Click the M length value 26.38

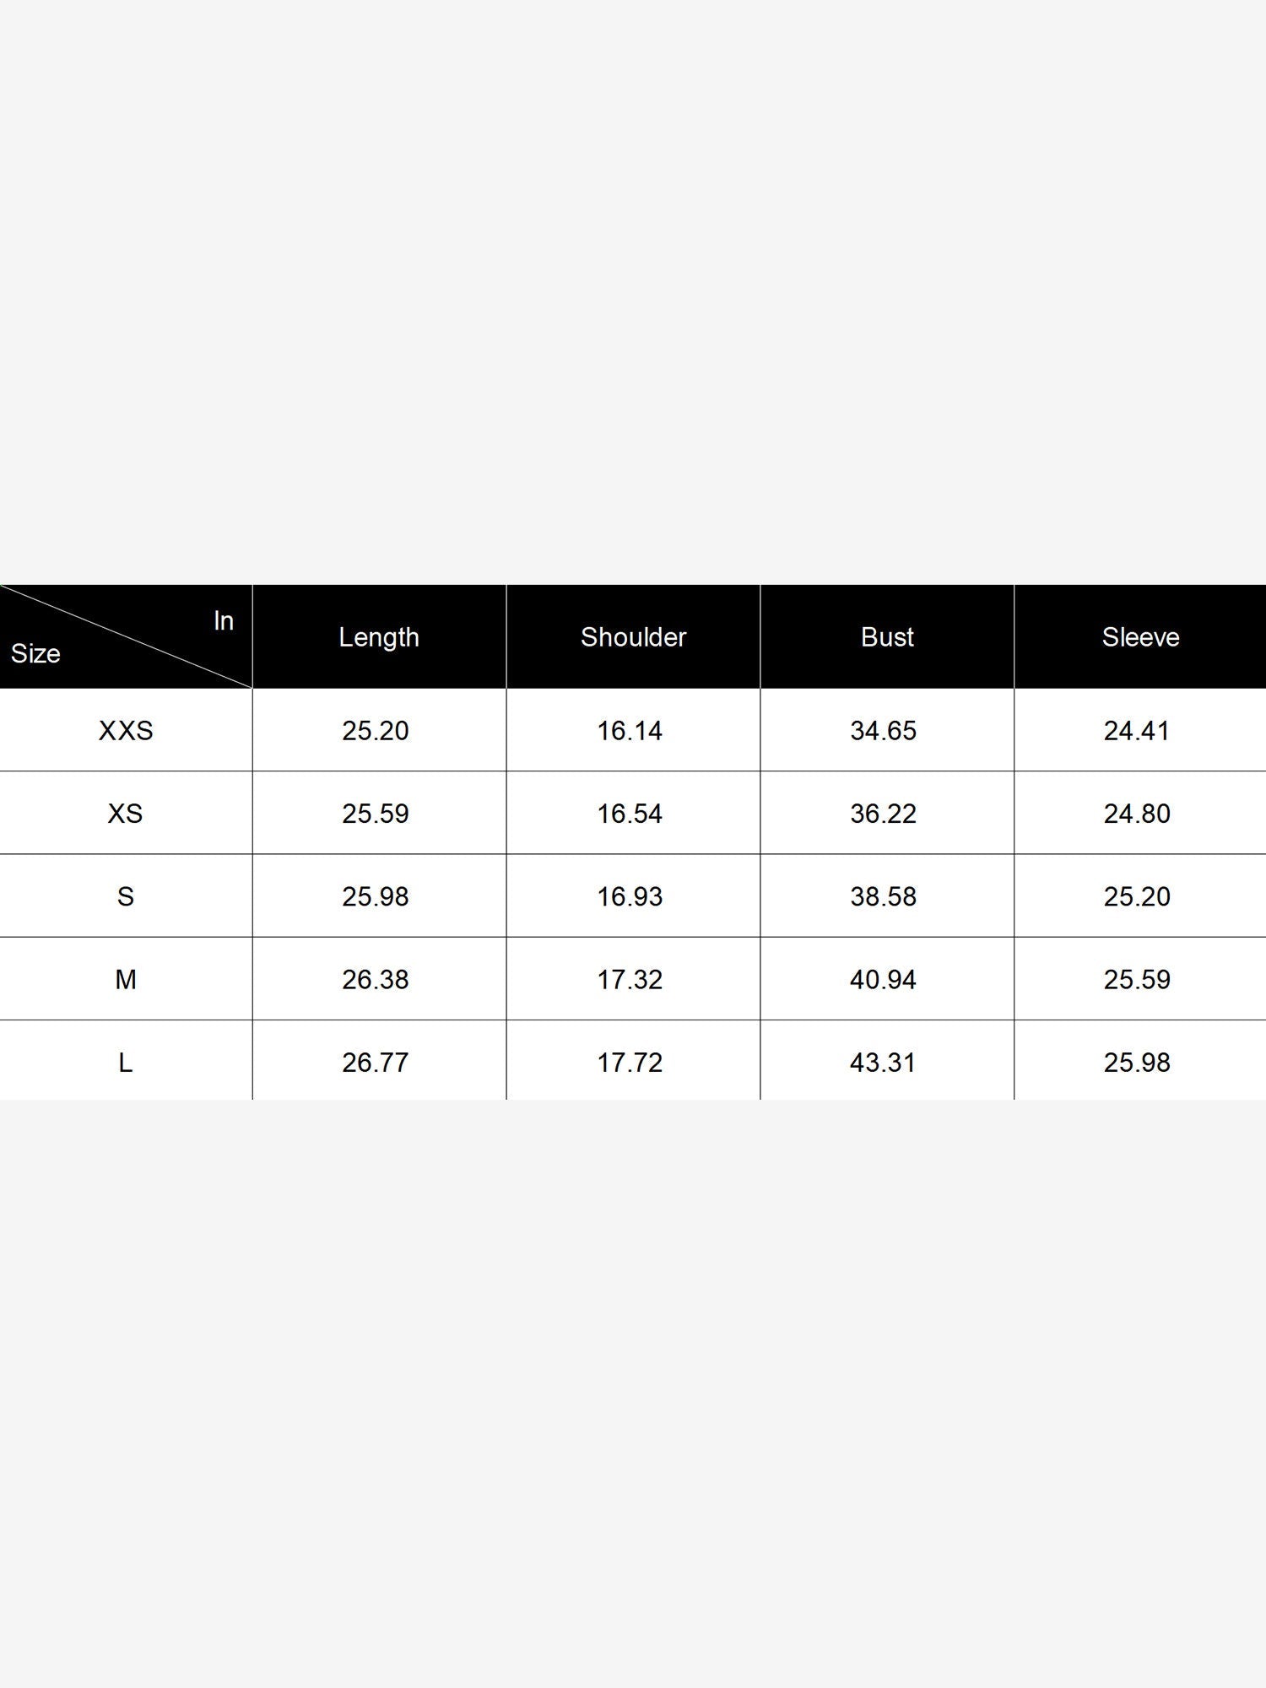(x=376, y=980)
